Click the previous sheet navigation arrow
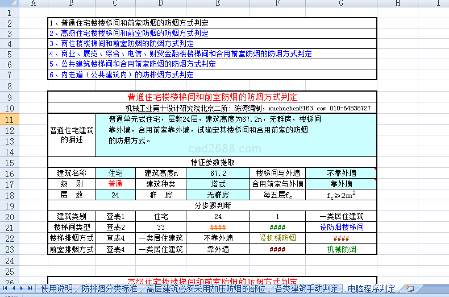Screen dimensions: 449x297 click(14, 288)
